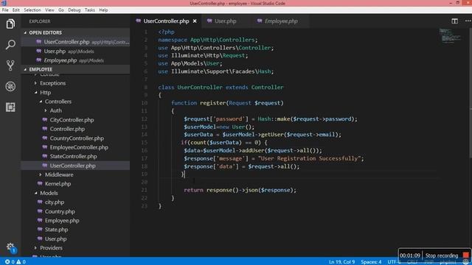Screen dimensions: 472x265
Task: Open the File menu
Action: tap(5, 10)
